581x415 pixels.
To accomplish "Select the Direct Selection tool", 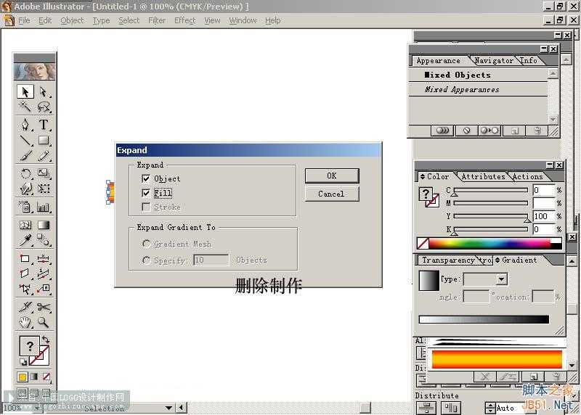I will point(44,91).
